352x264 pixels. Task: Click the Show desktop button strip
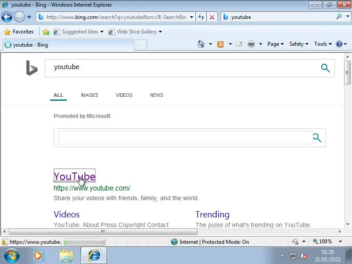349,256
